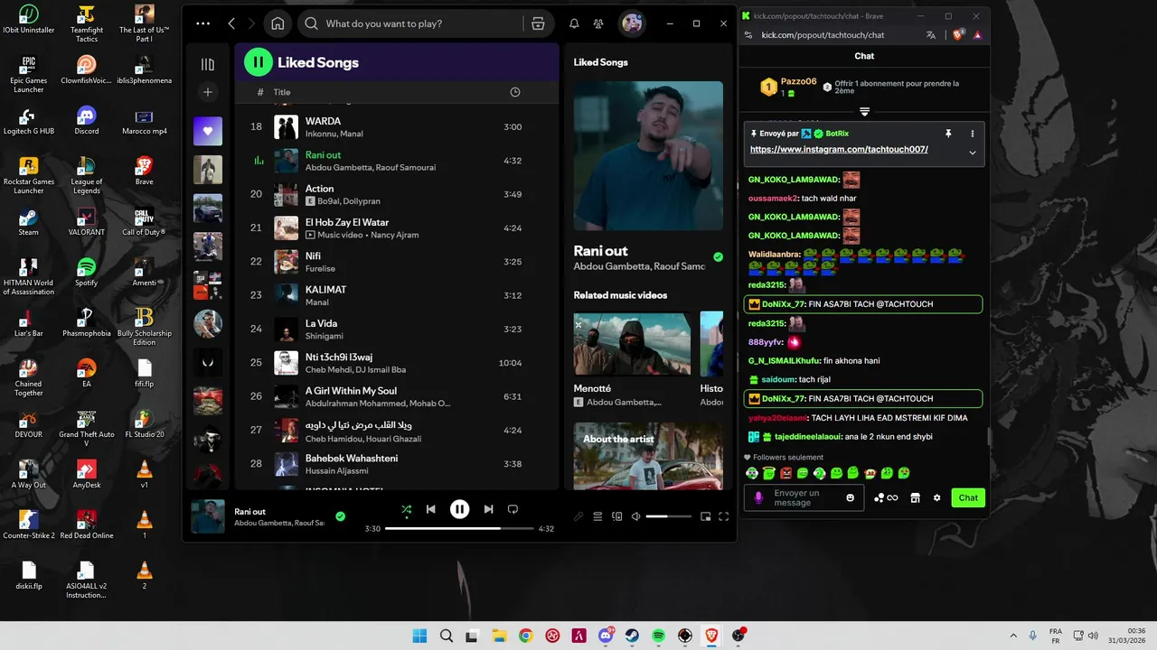Open emoji picker in Kick chat
The height and width of the screenshot is (650, 1157).
point(850,497)
